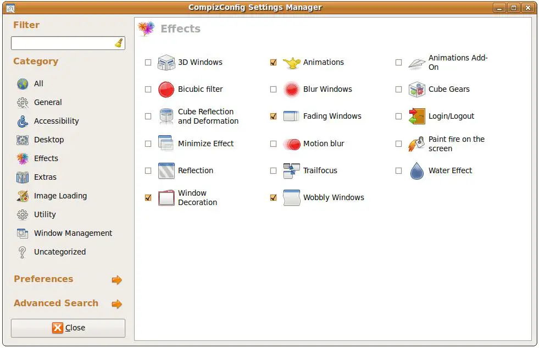The width and height of the screenshot is (539, 348).
Task: Click the 3D Windows cube icon
Action: 166,62
